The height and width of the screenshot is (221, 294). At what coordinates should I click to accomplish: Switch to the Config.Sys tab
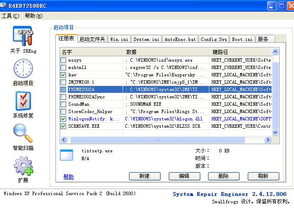tap(214, 39)
